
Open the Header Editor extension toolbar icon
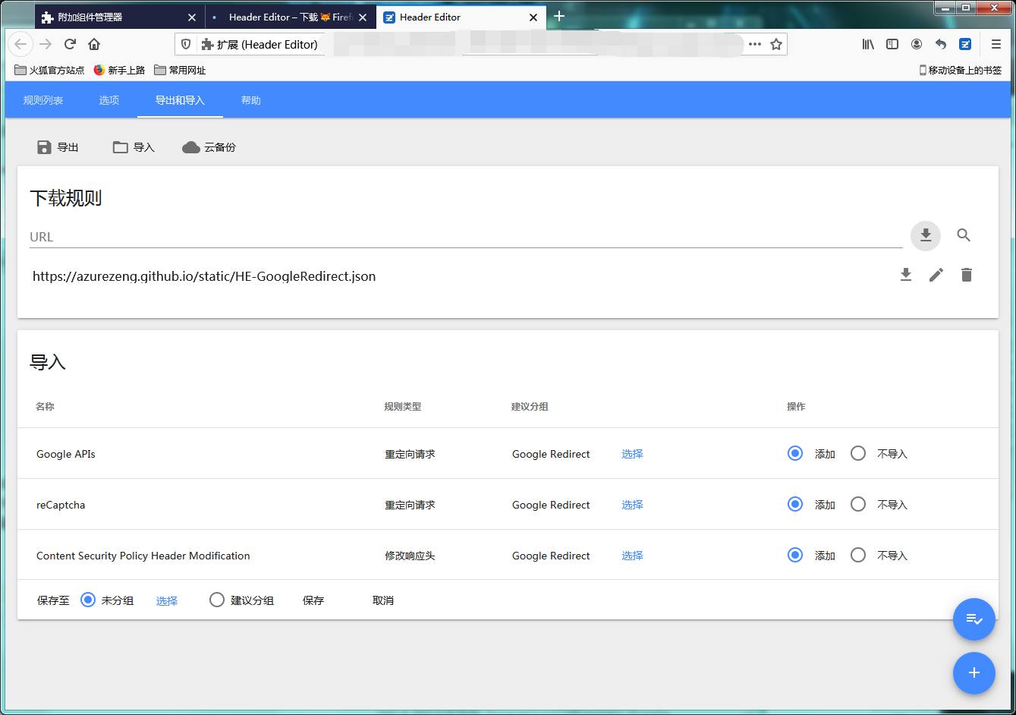(965, 44)
